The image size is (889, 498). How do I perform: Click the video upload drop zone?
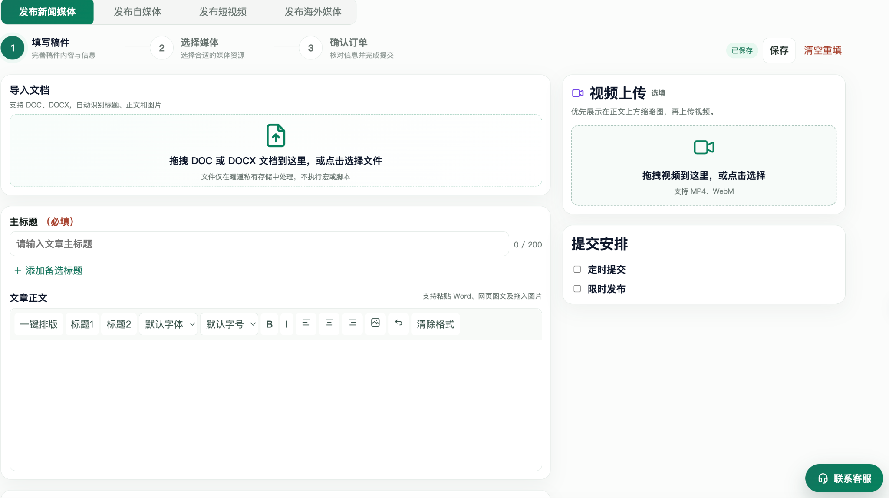(x=704, y=165)
